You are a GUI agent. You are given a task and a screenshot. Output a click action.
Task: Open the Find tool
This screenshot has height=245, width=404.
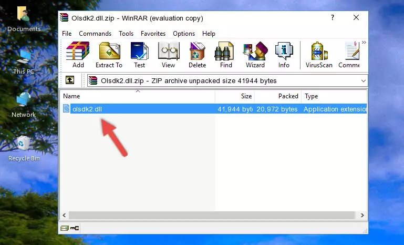226,55
